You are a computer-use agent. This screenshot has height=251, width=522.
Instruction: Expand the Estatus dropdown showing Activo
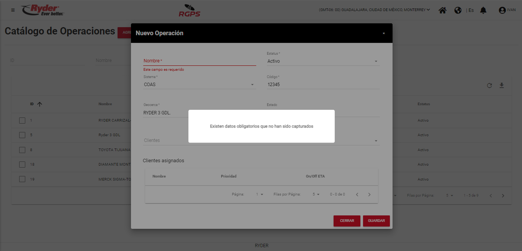[x=323, y=61]
